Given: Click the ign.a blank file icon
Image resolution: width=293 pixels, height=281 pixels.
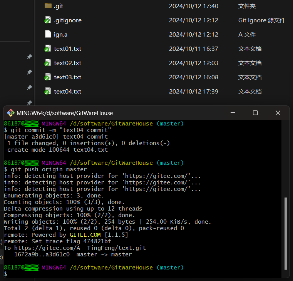Looking at the screenshot, I should [48, 34].
